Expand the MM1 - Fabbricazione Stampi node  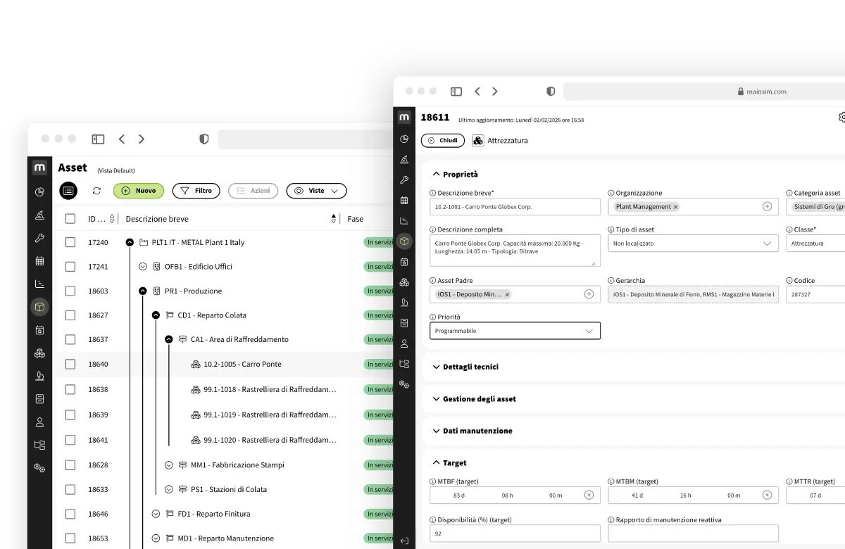tap(168, 465)
